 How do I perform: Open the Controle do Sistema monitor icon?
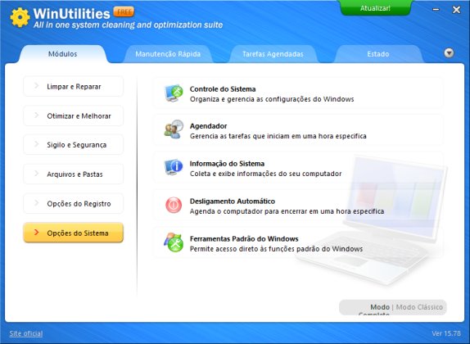tap(174, 93)
